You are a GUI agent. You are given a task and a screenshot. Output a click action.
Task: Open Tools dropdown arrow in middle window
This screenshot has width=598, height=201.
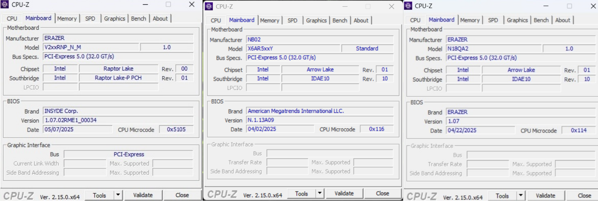[320, 194]
